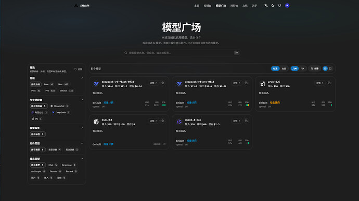Open details for deepseek-v4-flash-0731

[x=153, y=83]
